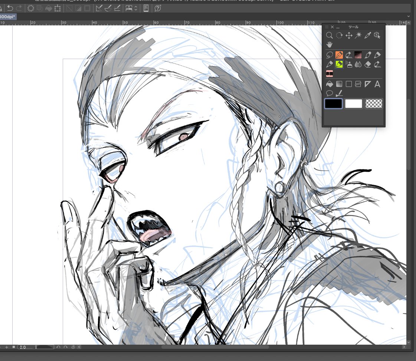Open dropdown arrows beside the assets icon
The image size is (416, 361).
coord(136,8)
